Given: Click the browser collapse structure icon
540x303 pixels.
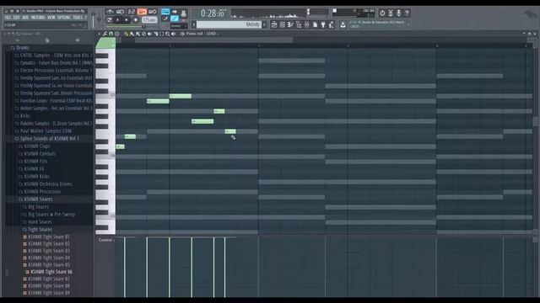Looking at the screenshot, I should click(8, 34).
